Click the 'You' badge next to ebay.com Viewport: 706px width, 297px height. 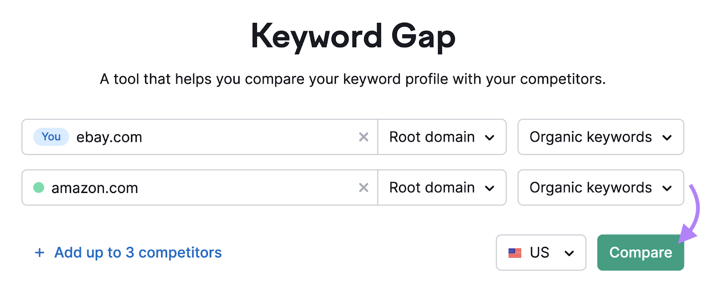pos(51,137)
